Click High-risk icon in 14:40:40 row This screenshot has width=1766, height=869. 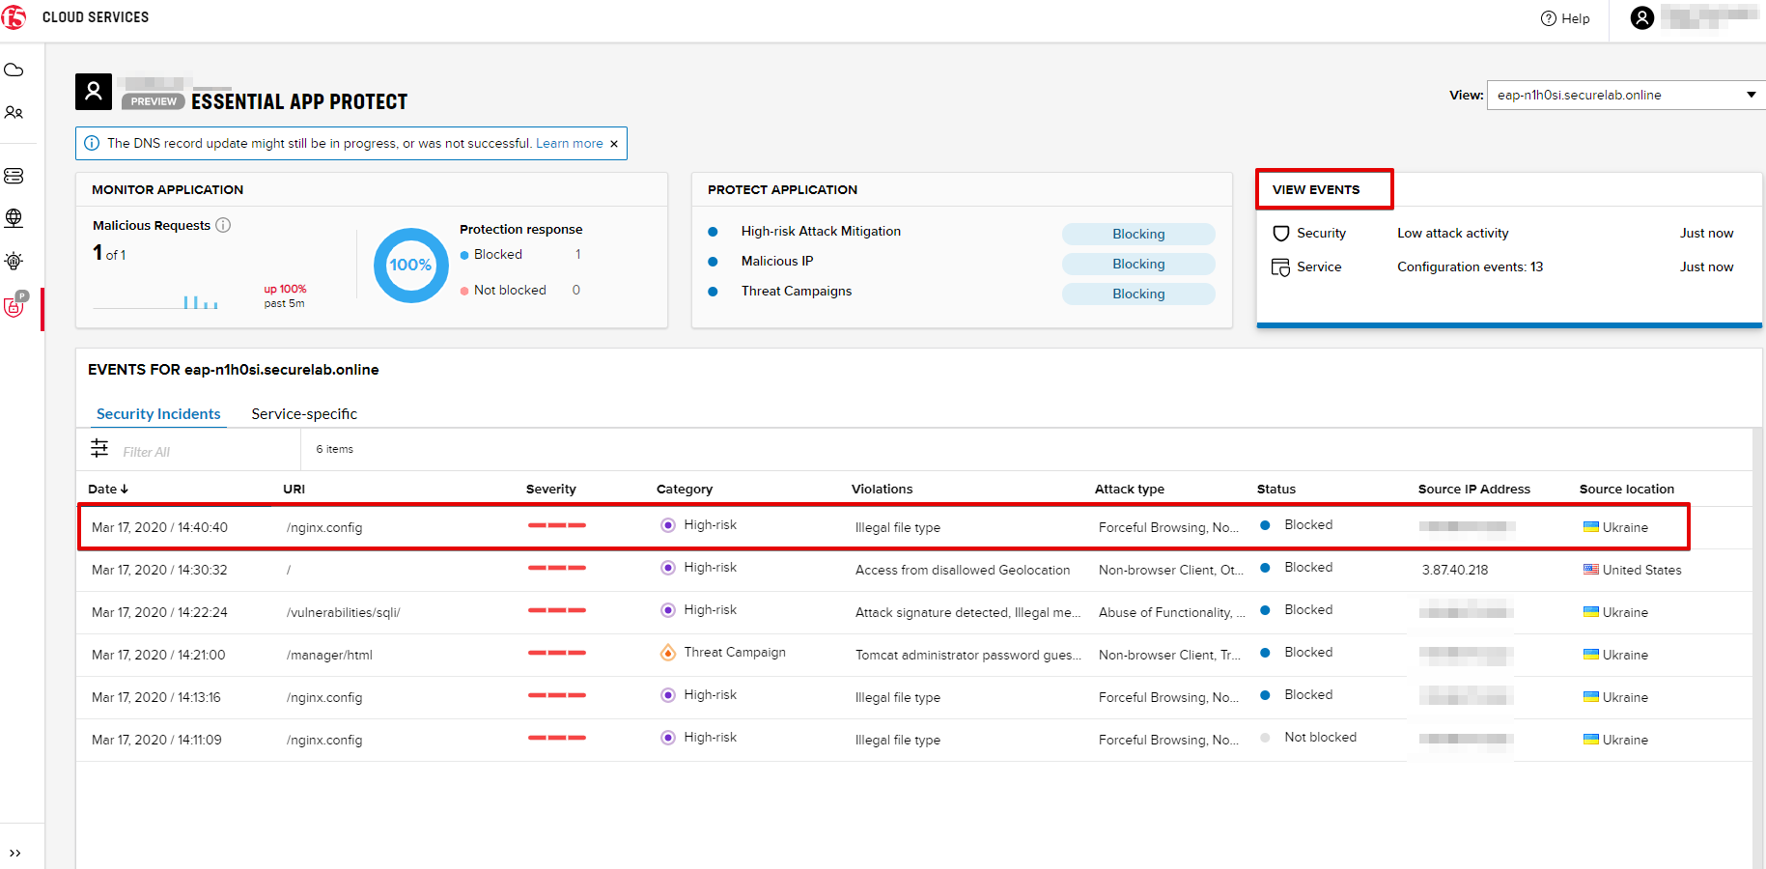668,525
